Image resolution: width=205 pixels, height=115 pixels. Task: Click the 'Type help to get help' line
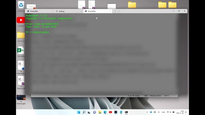(x=41, y=27)
